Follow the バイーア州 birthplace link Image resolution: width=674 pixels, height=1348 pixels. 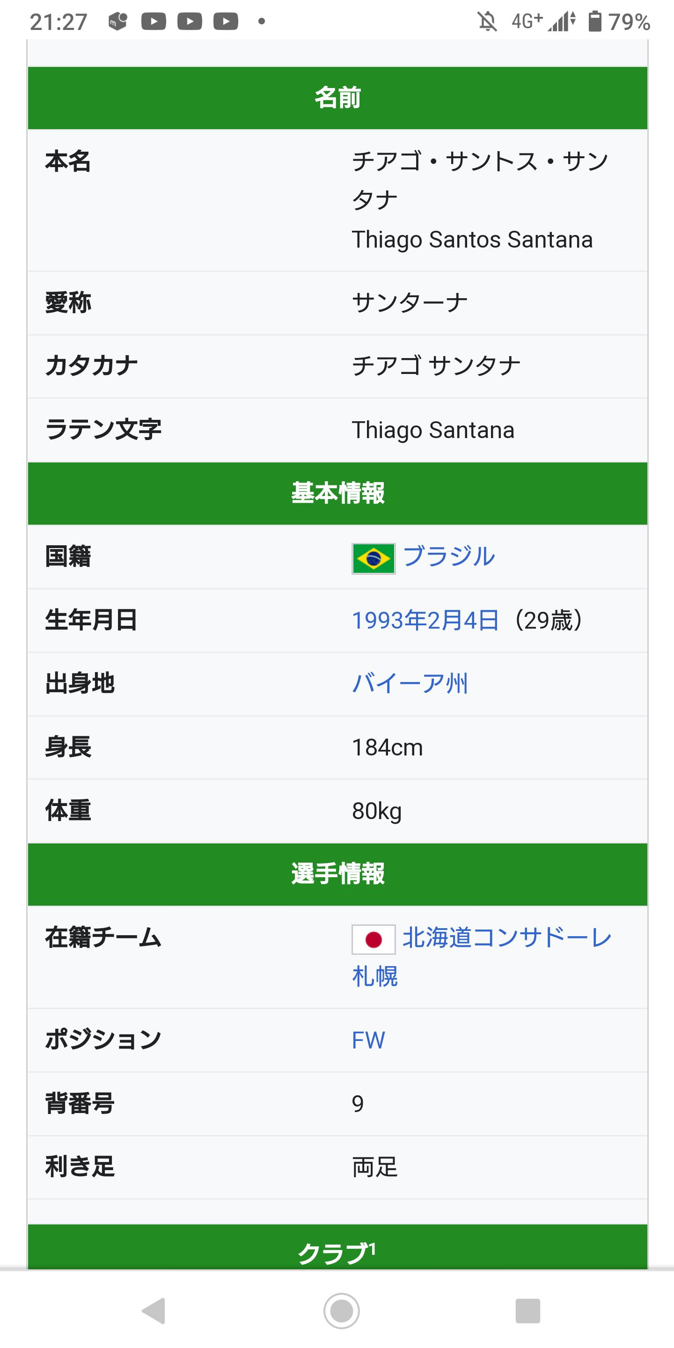point(410,683)
